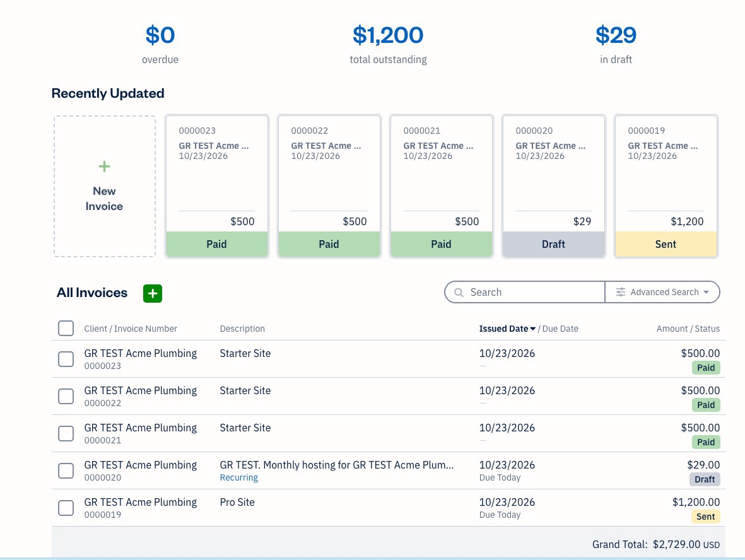745x560 pixels.
Task: Click the Sent status bar on card 0000019
Action: [x=666, y=244]
